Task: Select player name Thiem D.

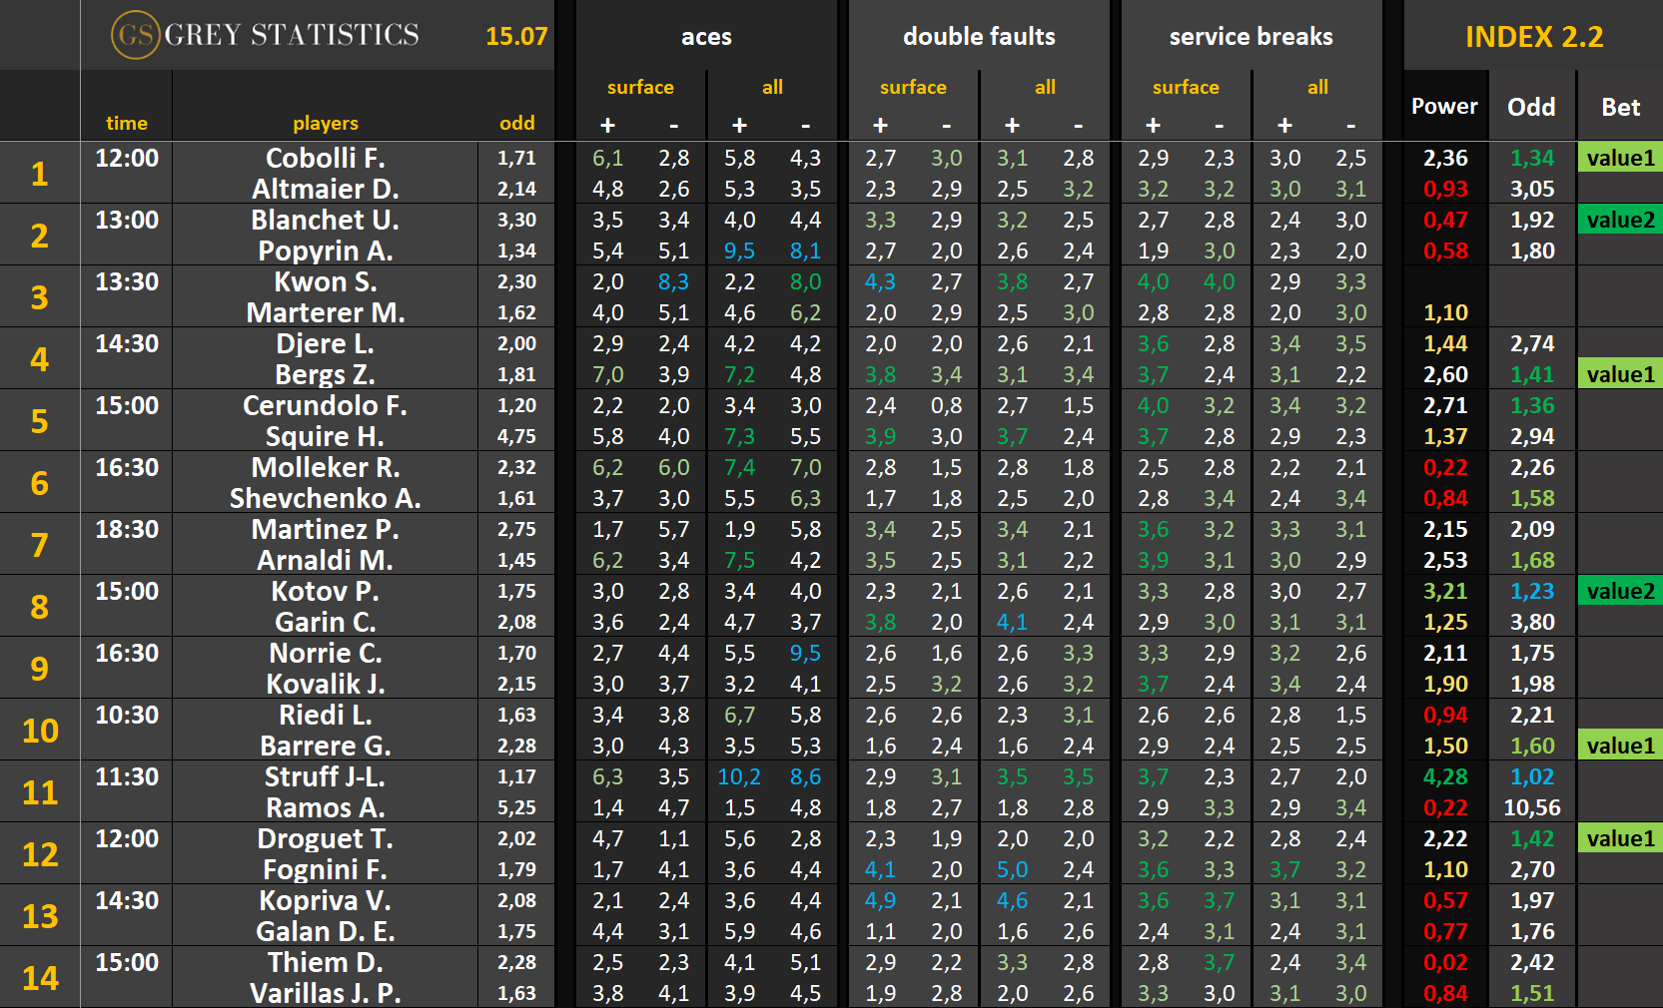Action: (325, 962)
